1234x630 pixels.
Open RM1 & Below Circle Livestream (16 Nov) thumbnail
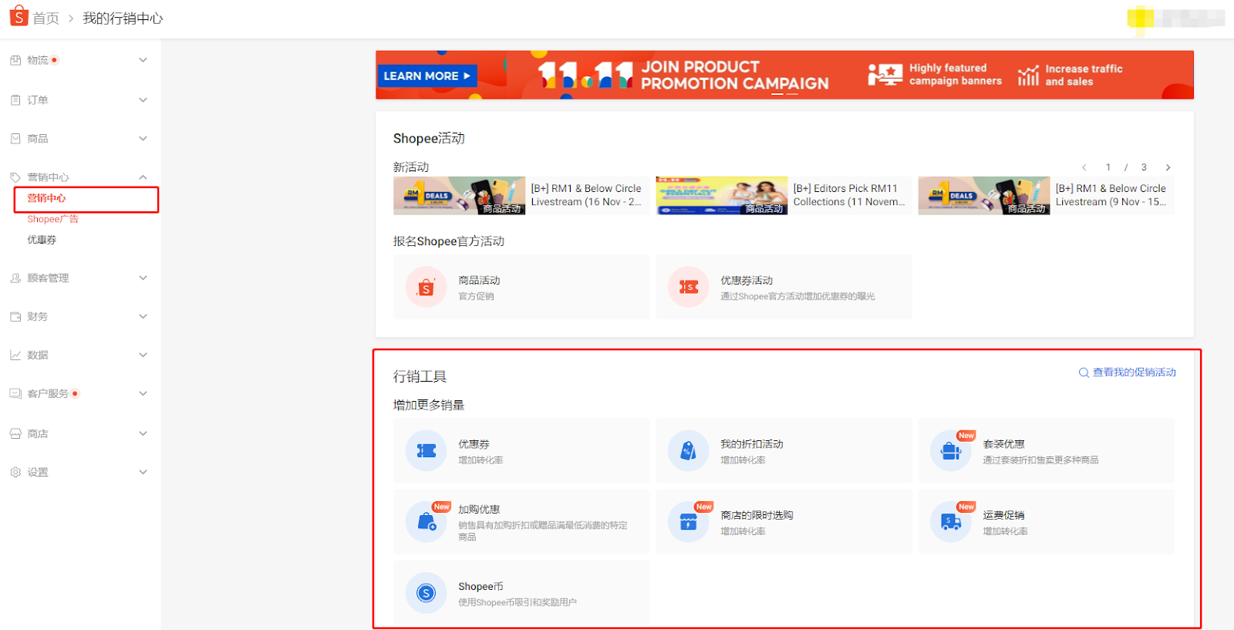tap(459, 196)
